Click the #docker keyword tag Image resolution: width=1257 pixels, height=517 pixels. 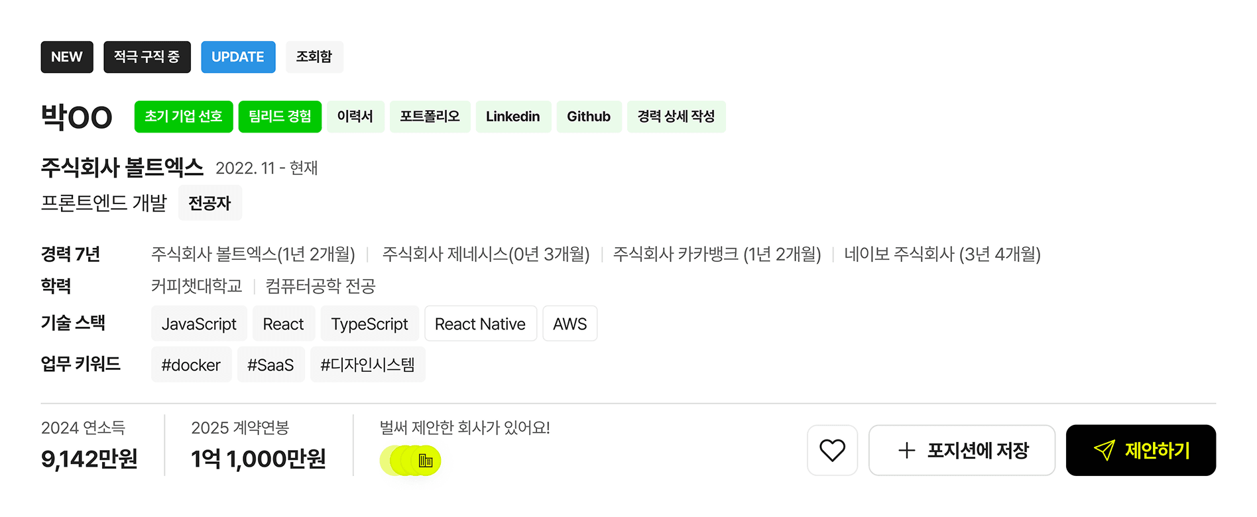[x=191, y=365]
